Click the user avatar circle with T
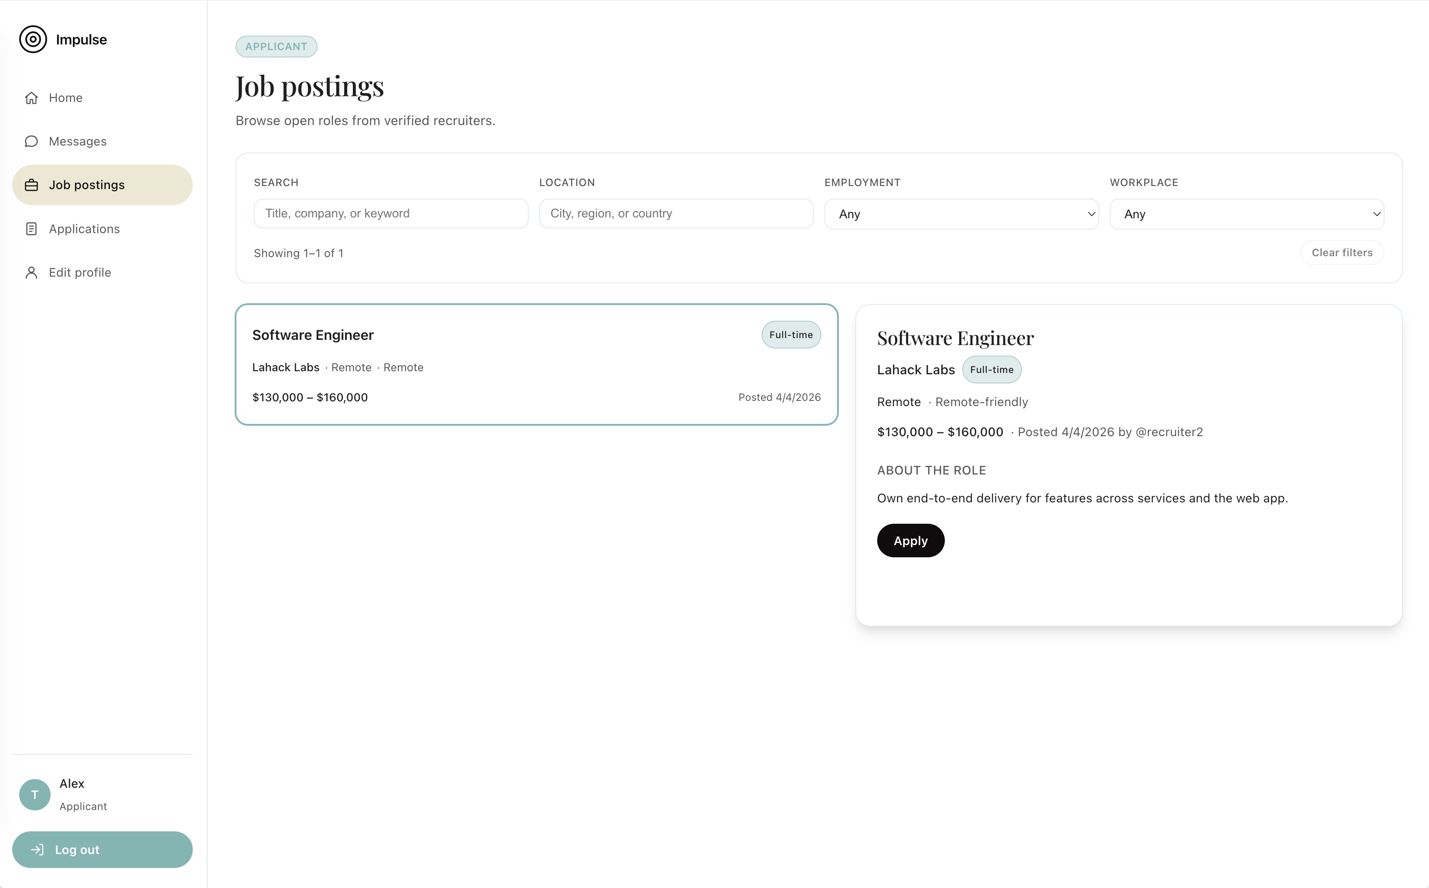This screenshot has width=1429, height=888. pos(35,795)
